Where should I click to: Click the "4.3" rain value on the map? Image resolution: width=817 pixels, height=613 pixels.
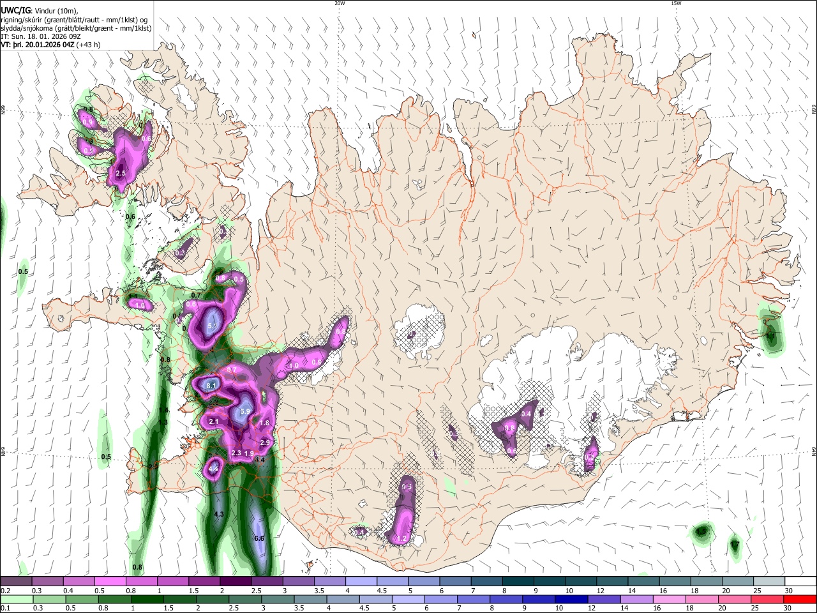(x=219, y=514)
